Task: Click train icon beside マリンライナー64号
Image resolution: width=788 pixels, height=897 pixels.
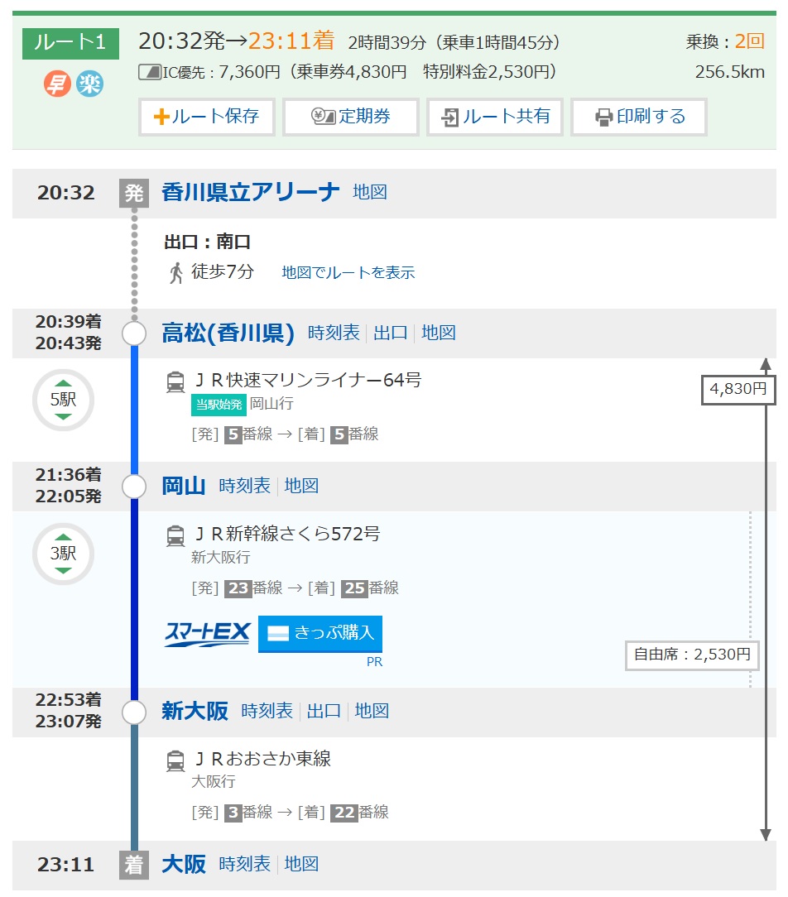Action: (x=175, y=381)
